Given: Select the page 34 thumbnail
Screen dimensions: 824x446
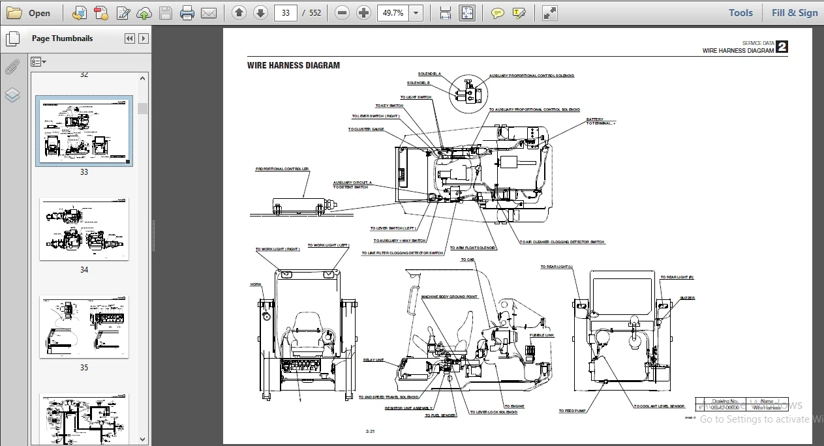Looking at the screenshot, I should [x=84, y=230].
